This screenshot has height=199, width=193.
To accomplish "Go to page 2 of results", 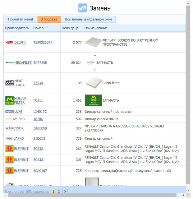I will [x=59, y=191].
